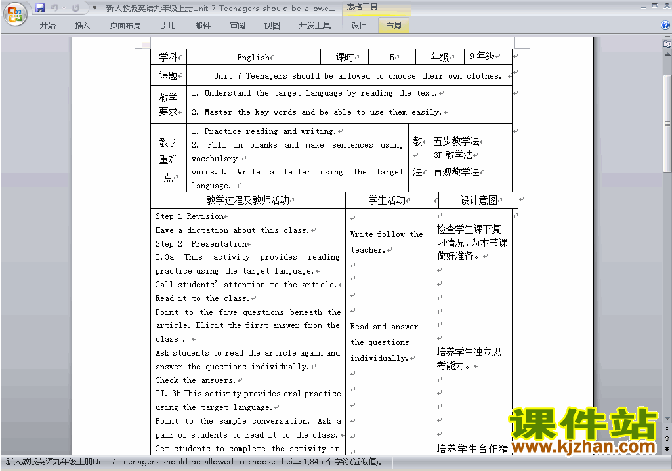Click the status bar character count text
672x471 pixels.
343,462
